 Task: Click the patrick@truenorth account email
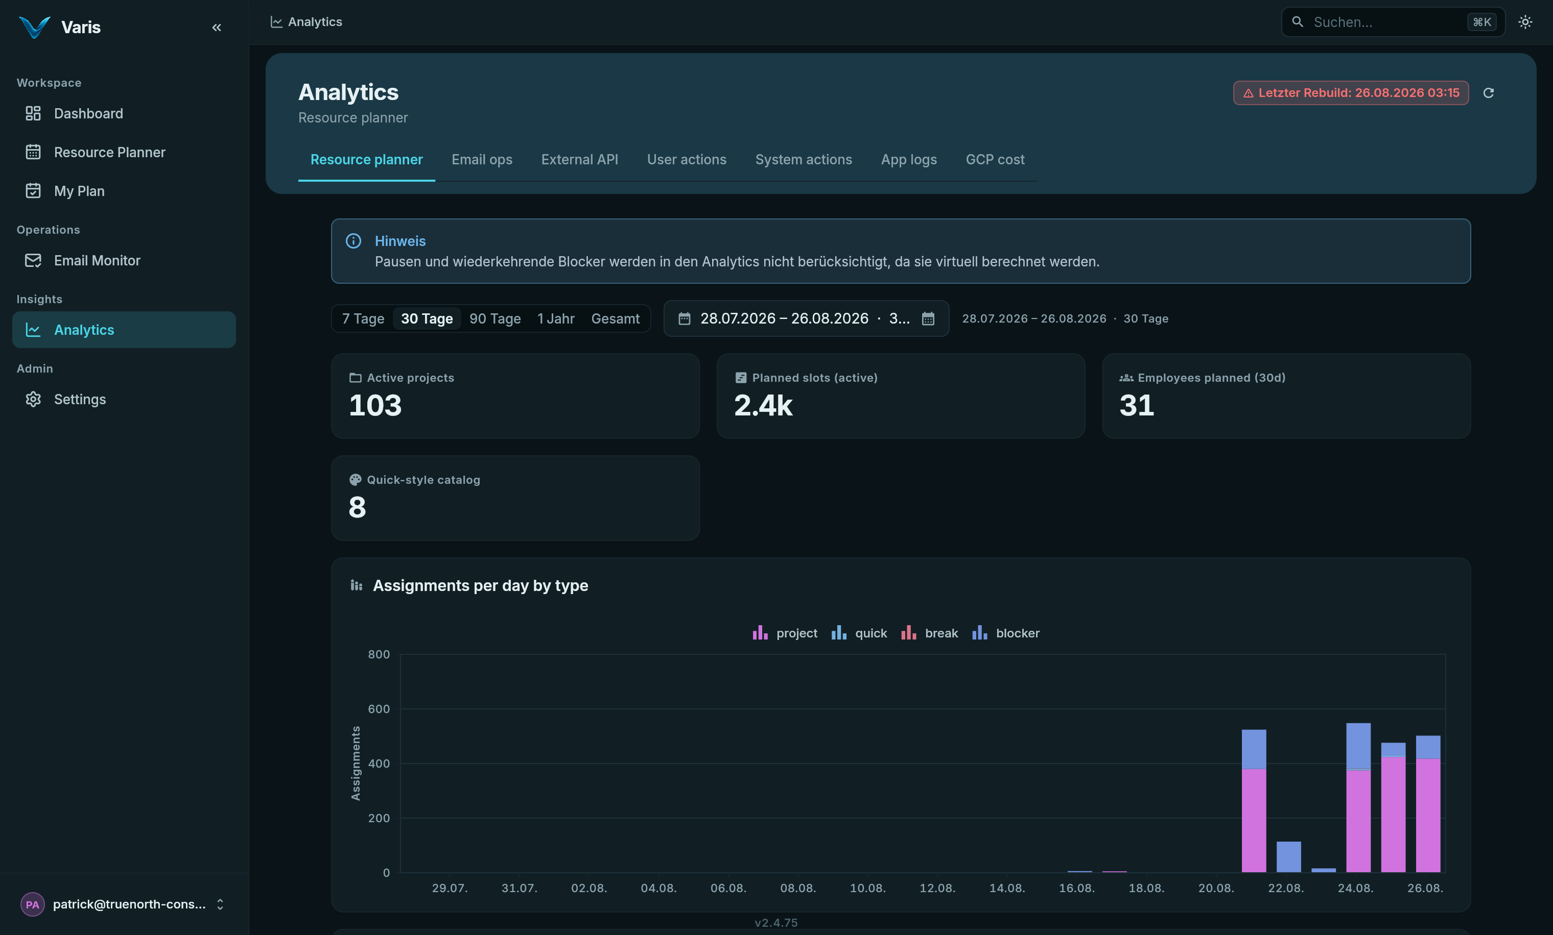point(129,904)
